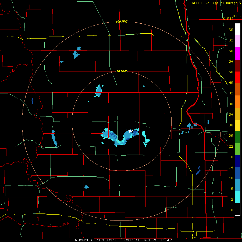
Task: Click the legend value '58'
Action: [231, 51]
